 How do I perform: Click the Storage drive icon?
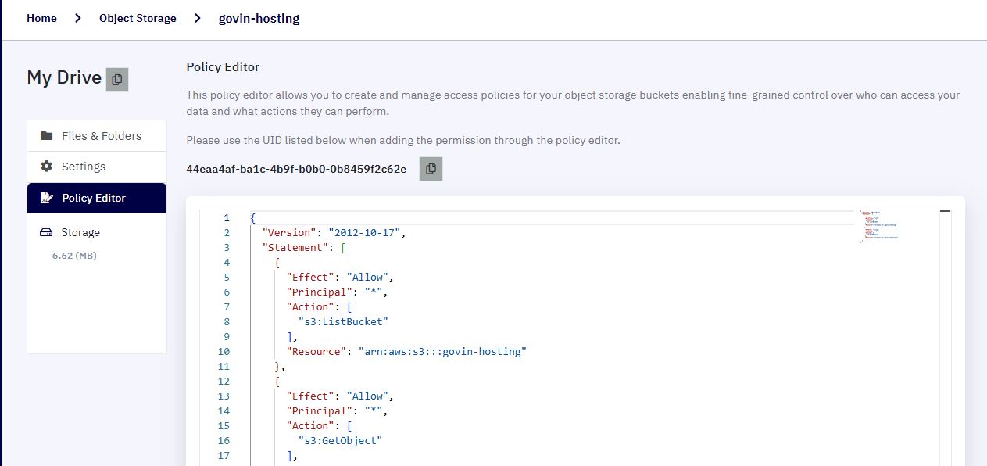46,232
